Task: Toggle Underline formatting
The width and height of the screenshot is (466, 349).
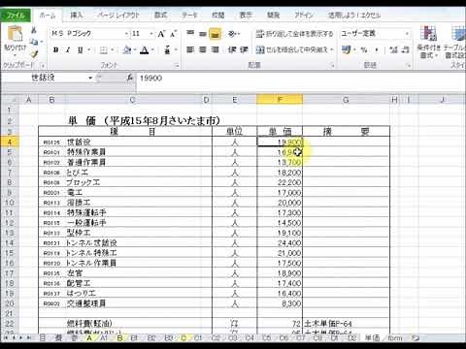Action: (x=80, y=50)
